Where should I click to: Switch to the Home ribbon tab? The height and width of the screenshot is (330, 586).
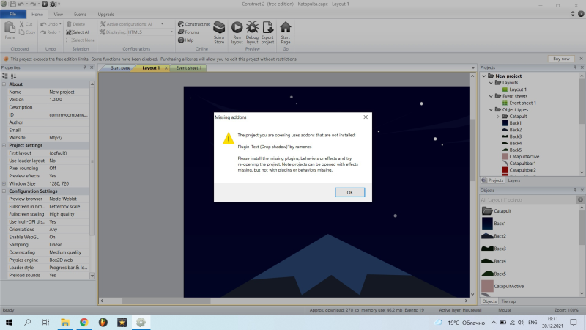pos(37,14)
